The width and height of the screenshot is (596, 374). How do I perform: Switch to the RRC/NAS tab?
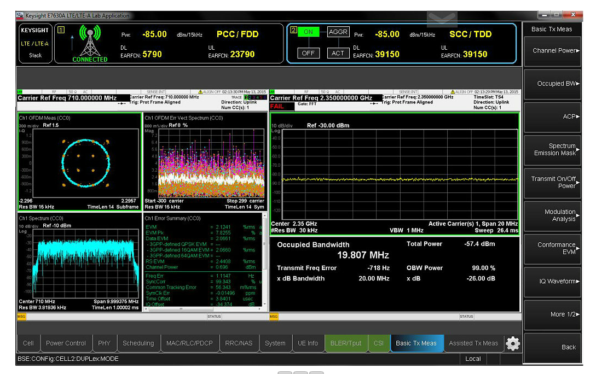tap(239, 343)
